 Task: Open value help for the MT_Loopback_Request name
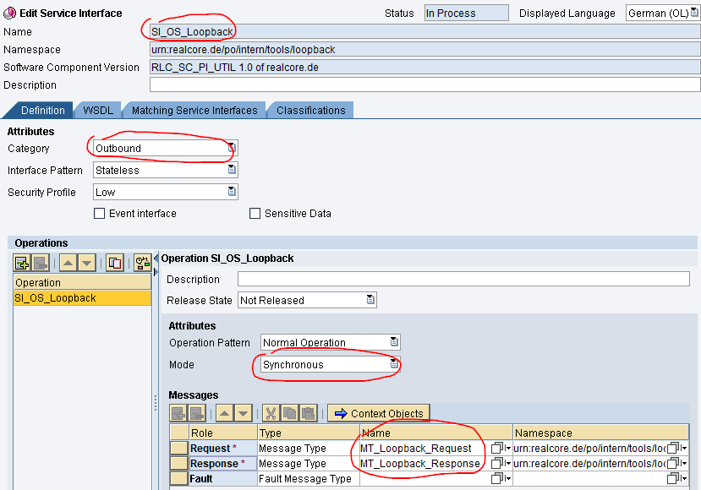click(x=498, y=448)
